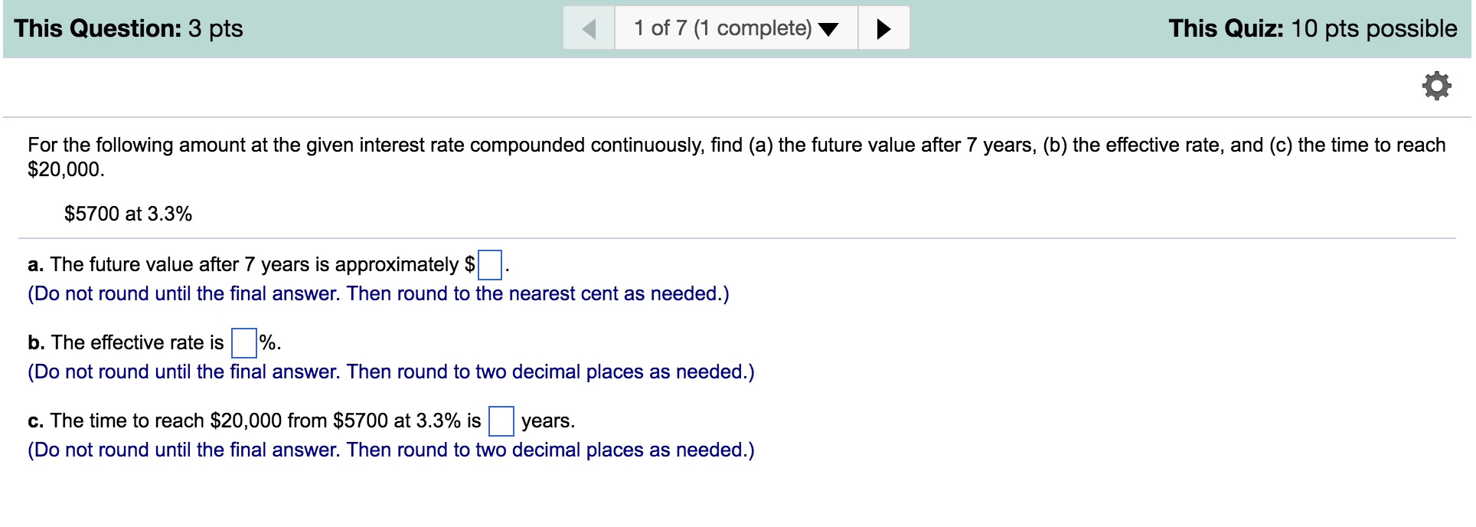
Task: Select the time in years answer box
Action: (x=501, y=421)
